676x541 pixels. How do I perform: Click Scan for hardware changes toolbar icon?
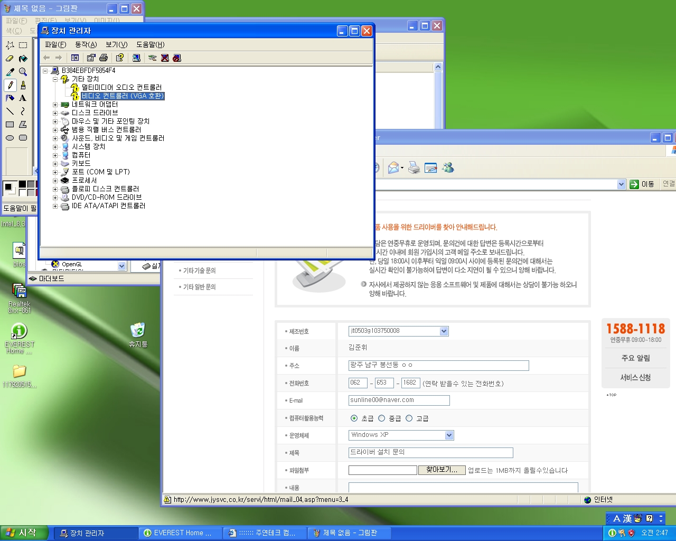click(136, 58)
